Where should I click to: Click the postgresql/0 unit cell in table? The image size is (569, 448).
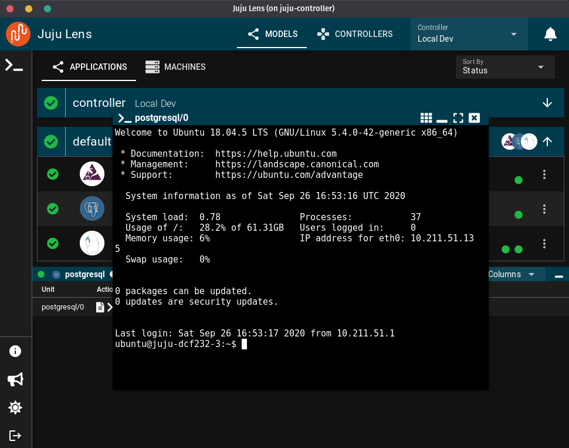pyautogui.click(x=63, y=307)
